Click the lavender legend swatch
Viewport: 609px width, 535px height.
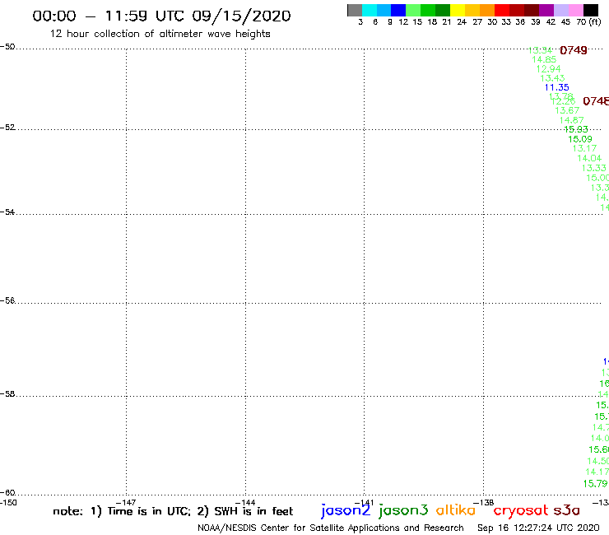pyautogui.click(x=560, y=10)
